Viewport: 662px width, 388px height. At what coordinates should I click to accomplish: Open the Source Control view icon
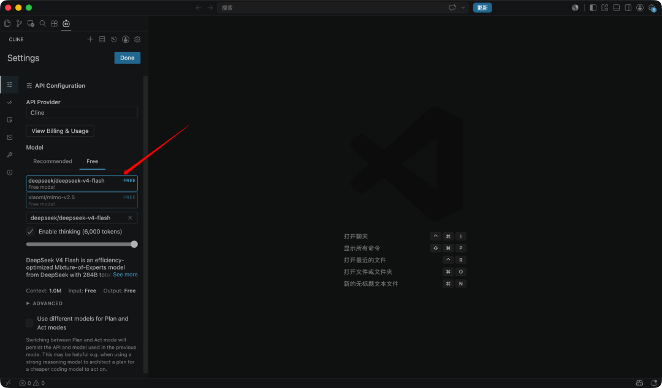pyautogui.click(x=19, y=24)
